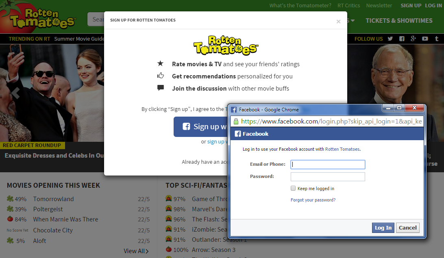Viewport: 444px width, 258px height.
Task: Click the green padlock in address bar
Action: pos(235,121)
